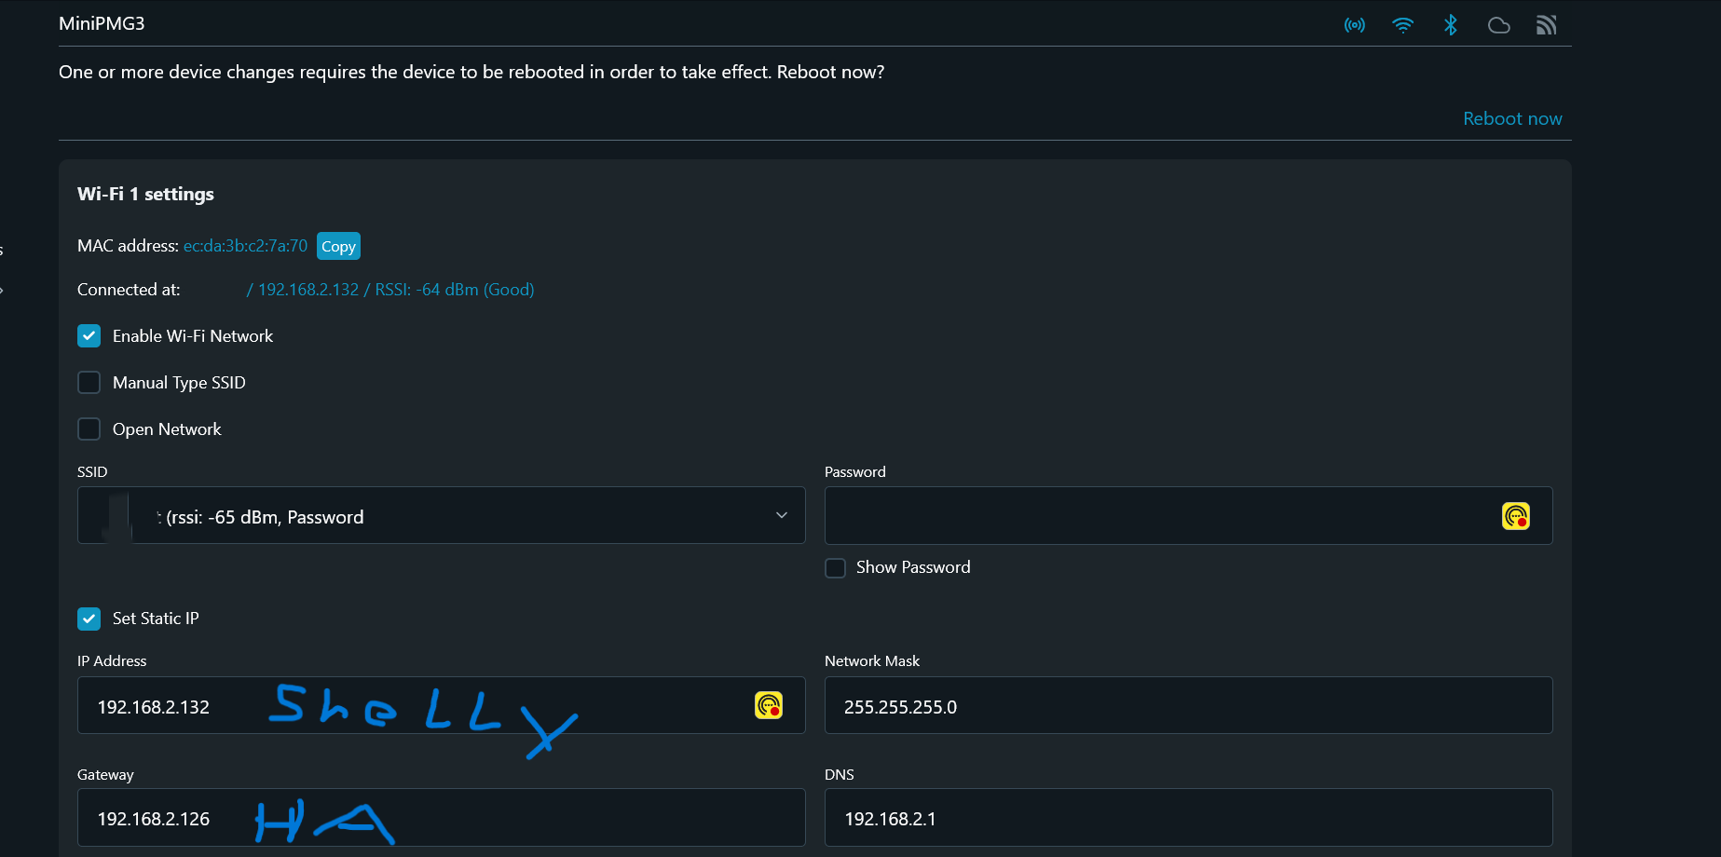The width and height of the screenshot is (1721, 857).
Task: Click the Wi-Fi status icon
Action: tap(1402, 25)
